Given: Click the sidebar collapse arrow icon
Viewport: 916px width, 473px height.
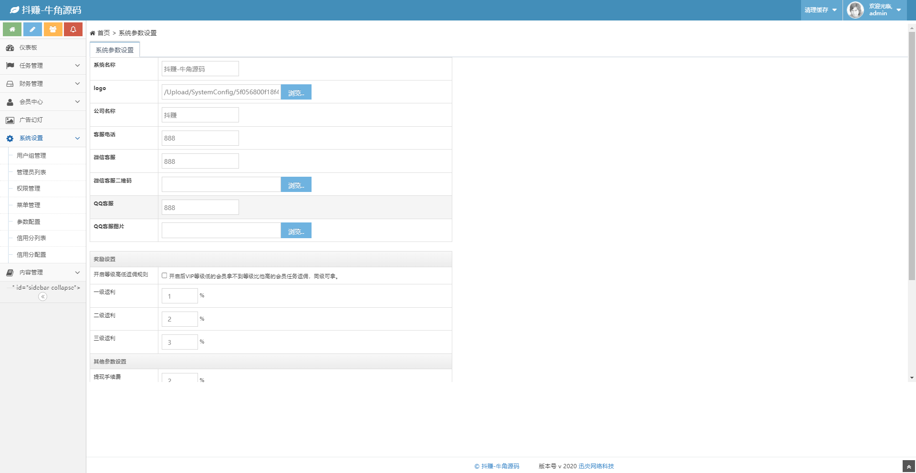Looking at the screenshot, I should tap(42, 297).
